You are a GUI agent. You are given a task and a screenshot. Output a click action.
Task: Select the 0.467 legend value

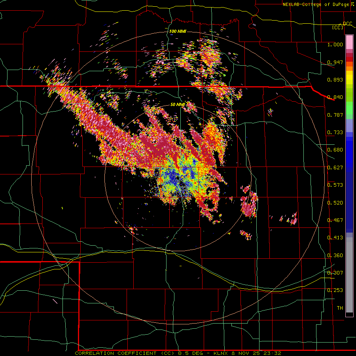click(x=335, y=220)
